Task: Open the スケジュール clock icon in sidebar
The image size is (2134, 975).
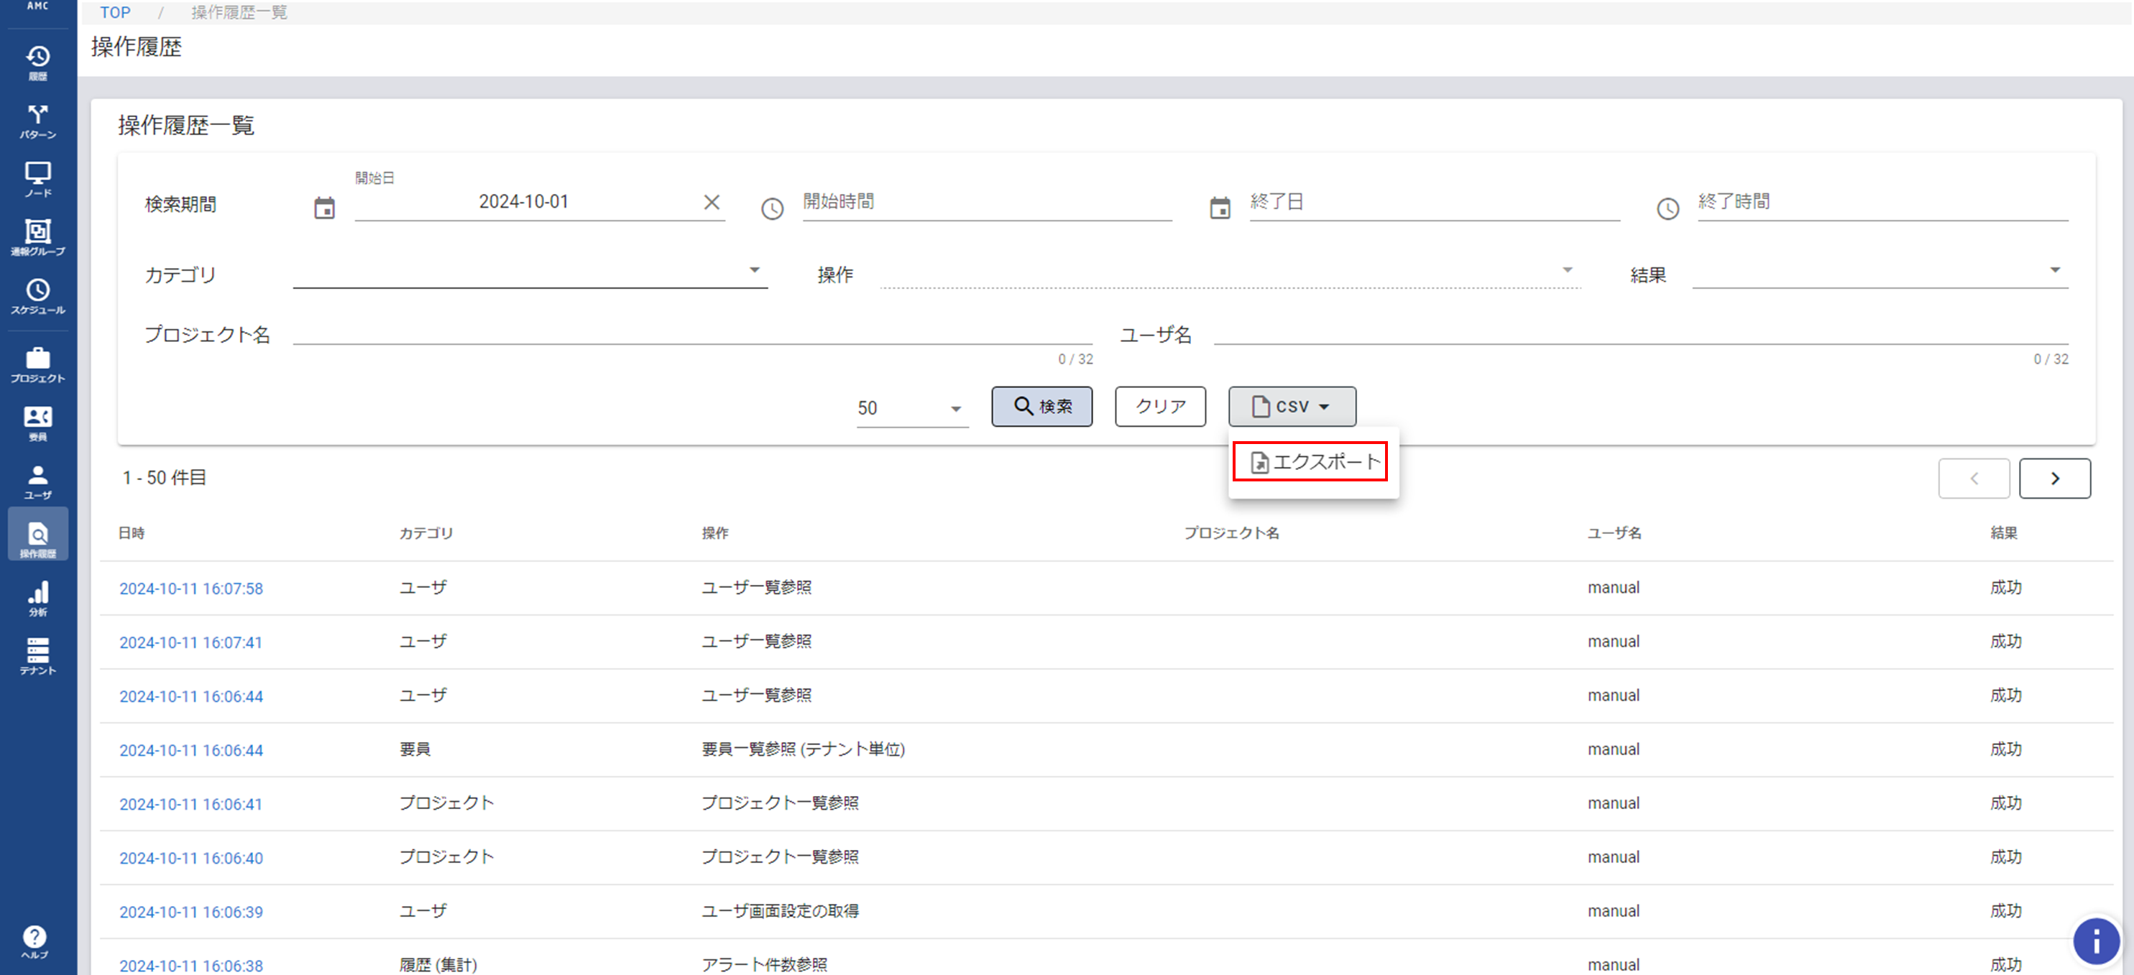Action: [37, 296]
